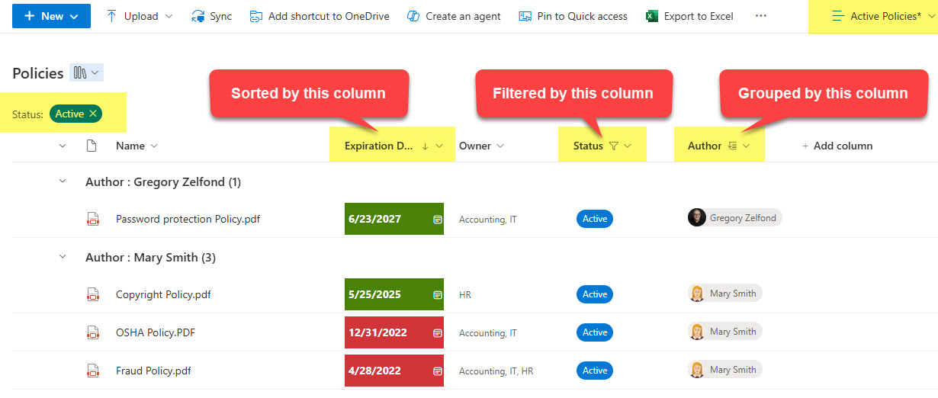Remove the Active status filter pill

93,114
